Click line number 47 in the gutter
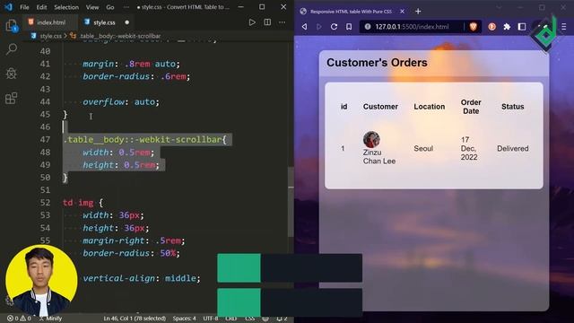This screenshot has height=323, width=574. tap(45, 140)
